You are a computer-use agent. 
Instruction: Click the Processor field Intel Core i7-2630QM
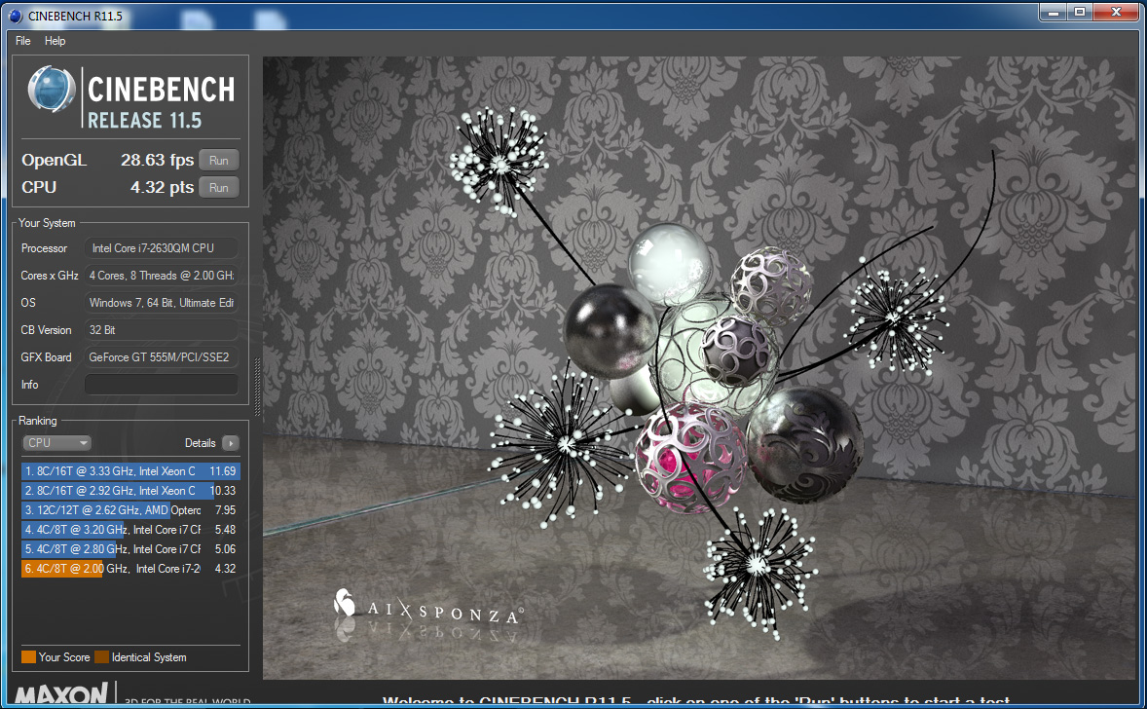click(x=162, y=248)
